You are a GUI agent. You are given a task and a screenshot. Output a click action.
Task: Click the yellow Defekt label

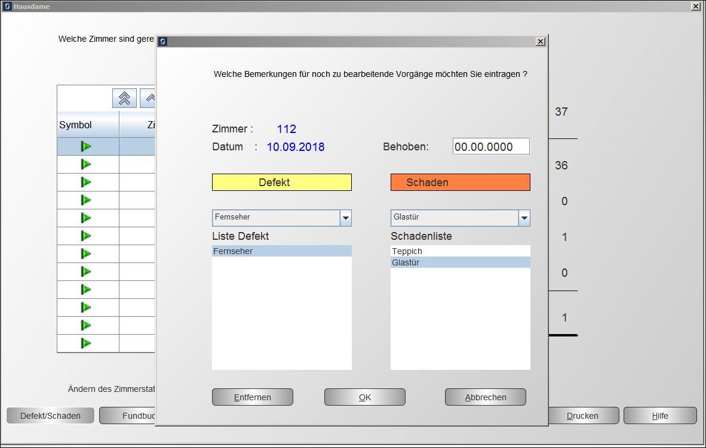(x=281, y=183)
